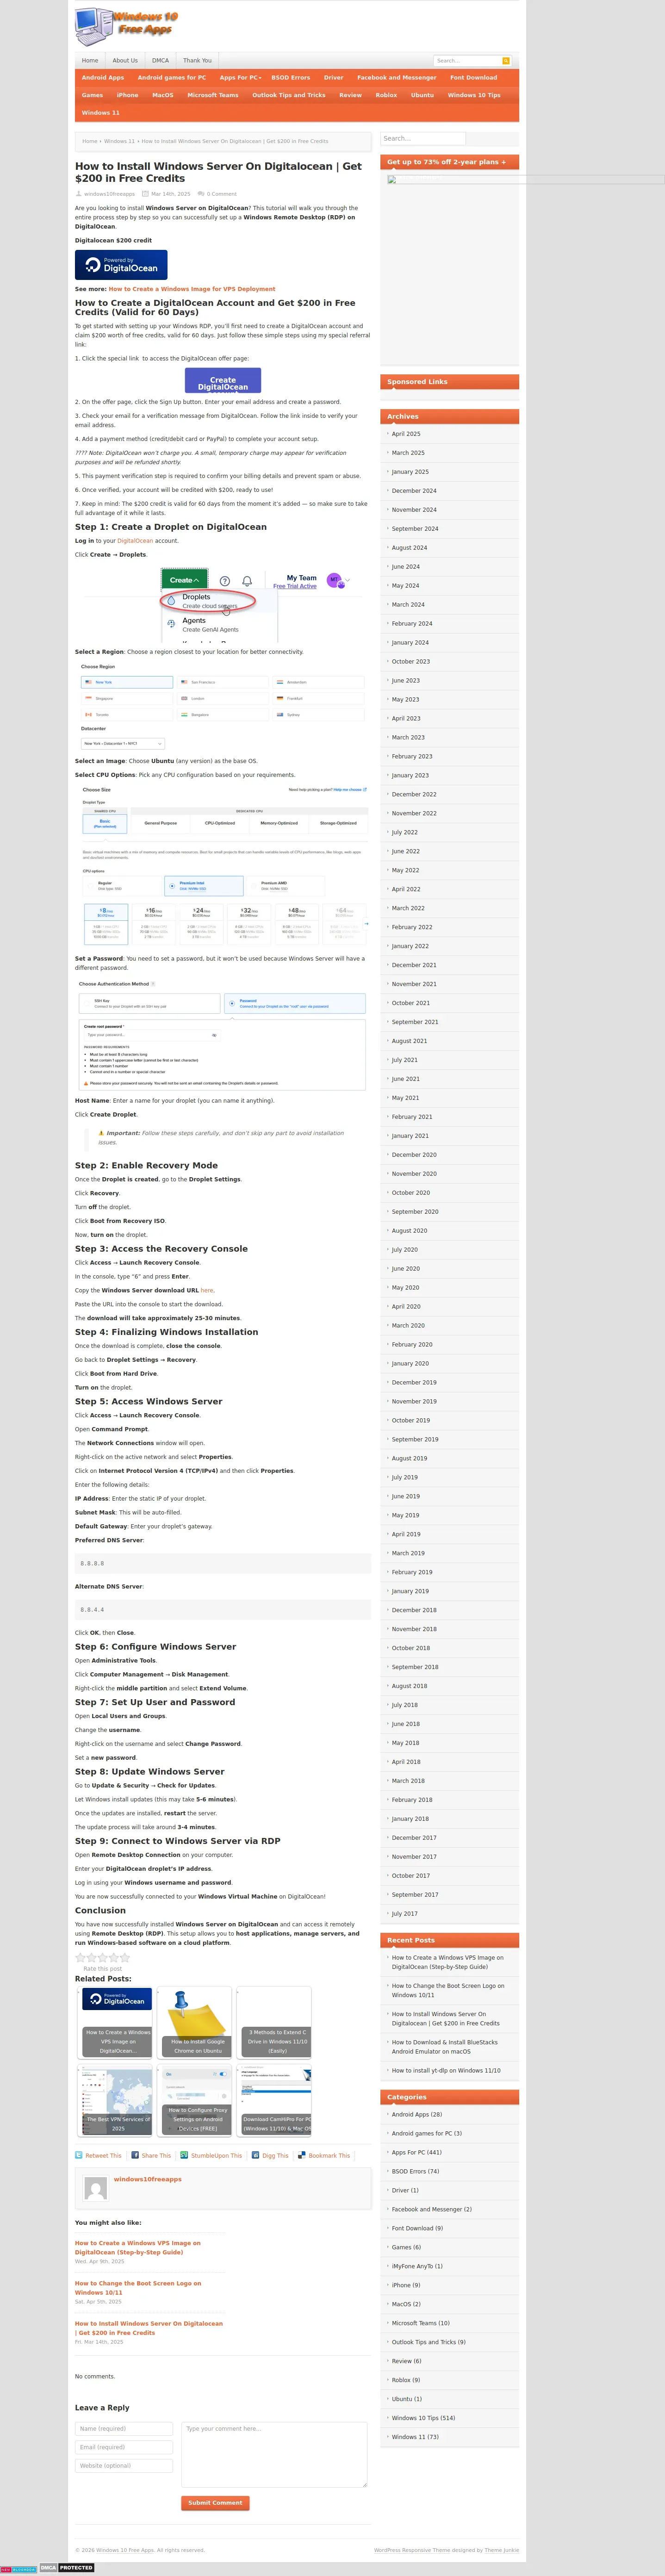
Task: Open the April 2025 archive
Action: pos(406,434)
